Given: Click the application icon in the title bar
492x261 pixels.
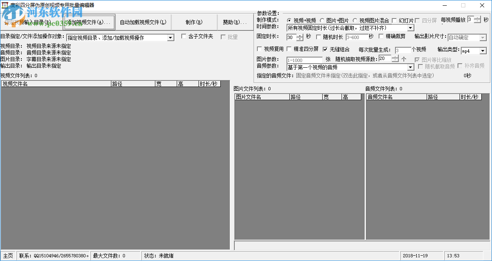Looking at the screenshot, I should click(4, 5).
